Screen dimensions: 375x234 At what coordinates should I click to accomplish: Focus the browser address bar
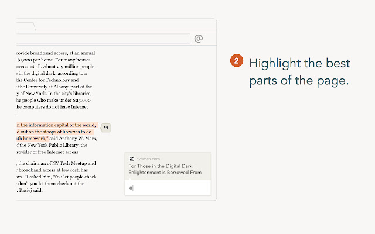tap(103, 39)
